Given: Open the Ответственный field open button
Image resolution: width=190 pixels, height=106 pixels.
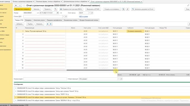Looking at the screenshot, I should (x=121, y=79).
